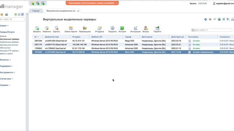Click the Изменить edit icon
This screenshot has height=131, width=234.
pos(47,28)
